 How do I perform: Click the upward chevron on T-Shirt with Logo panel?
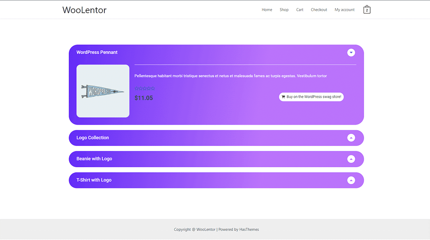(x=351, y=180)
